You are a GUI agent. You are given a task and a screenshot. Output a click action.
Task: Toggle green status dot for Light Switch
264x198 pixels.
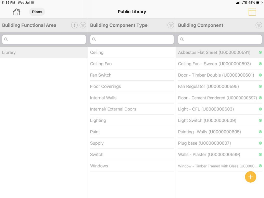coord(260,120)
